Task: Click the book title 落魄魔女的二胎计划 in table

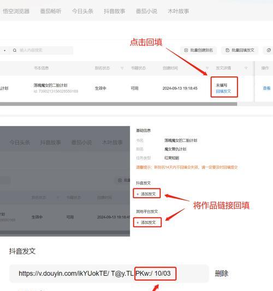Action: pyautogui.click(x=50, y=85)
